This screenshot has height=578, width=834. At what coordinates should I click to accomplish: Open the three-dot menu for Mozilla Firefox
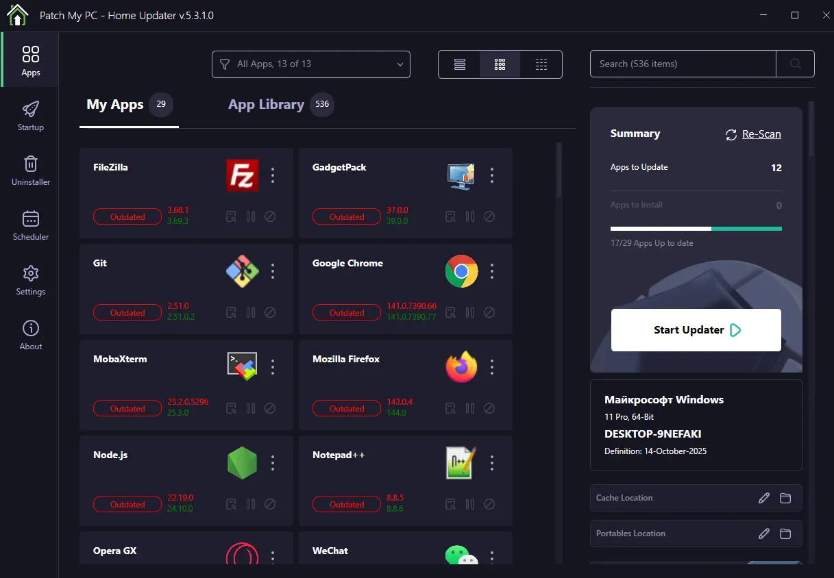(492, 367)
